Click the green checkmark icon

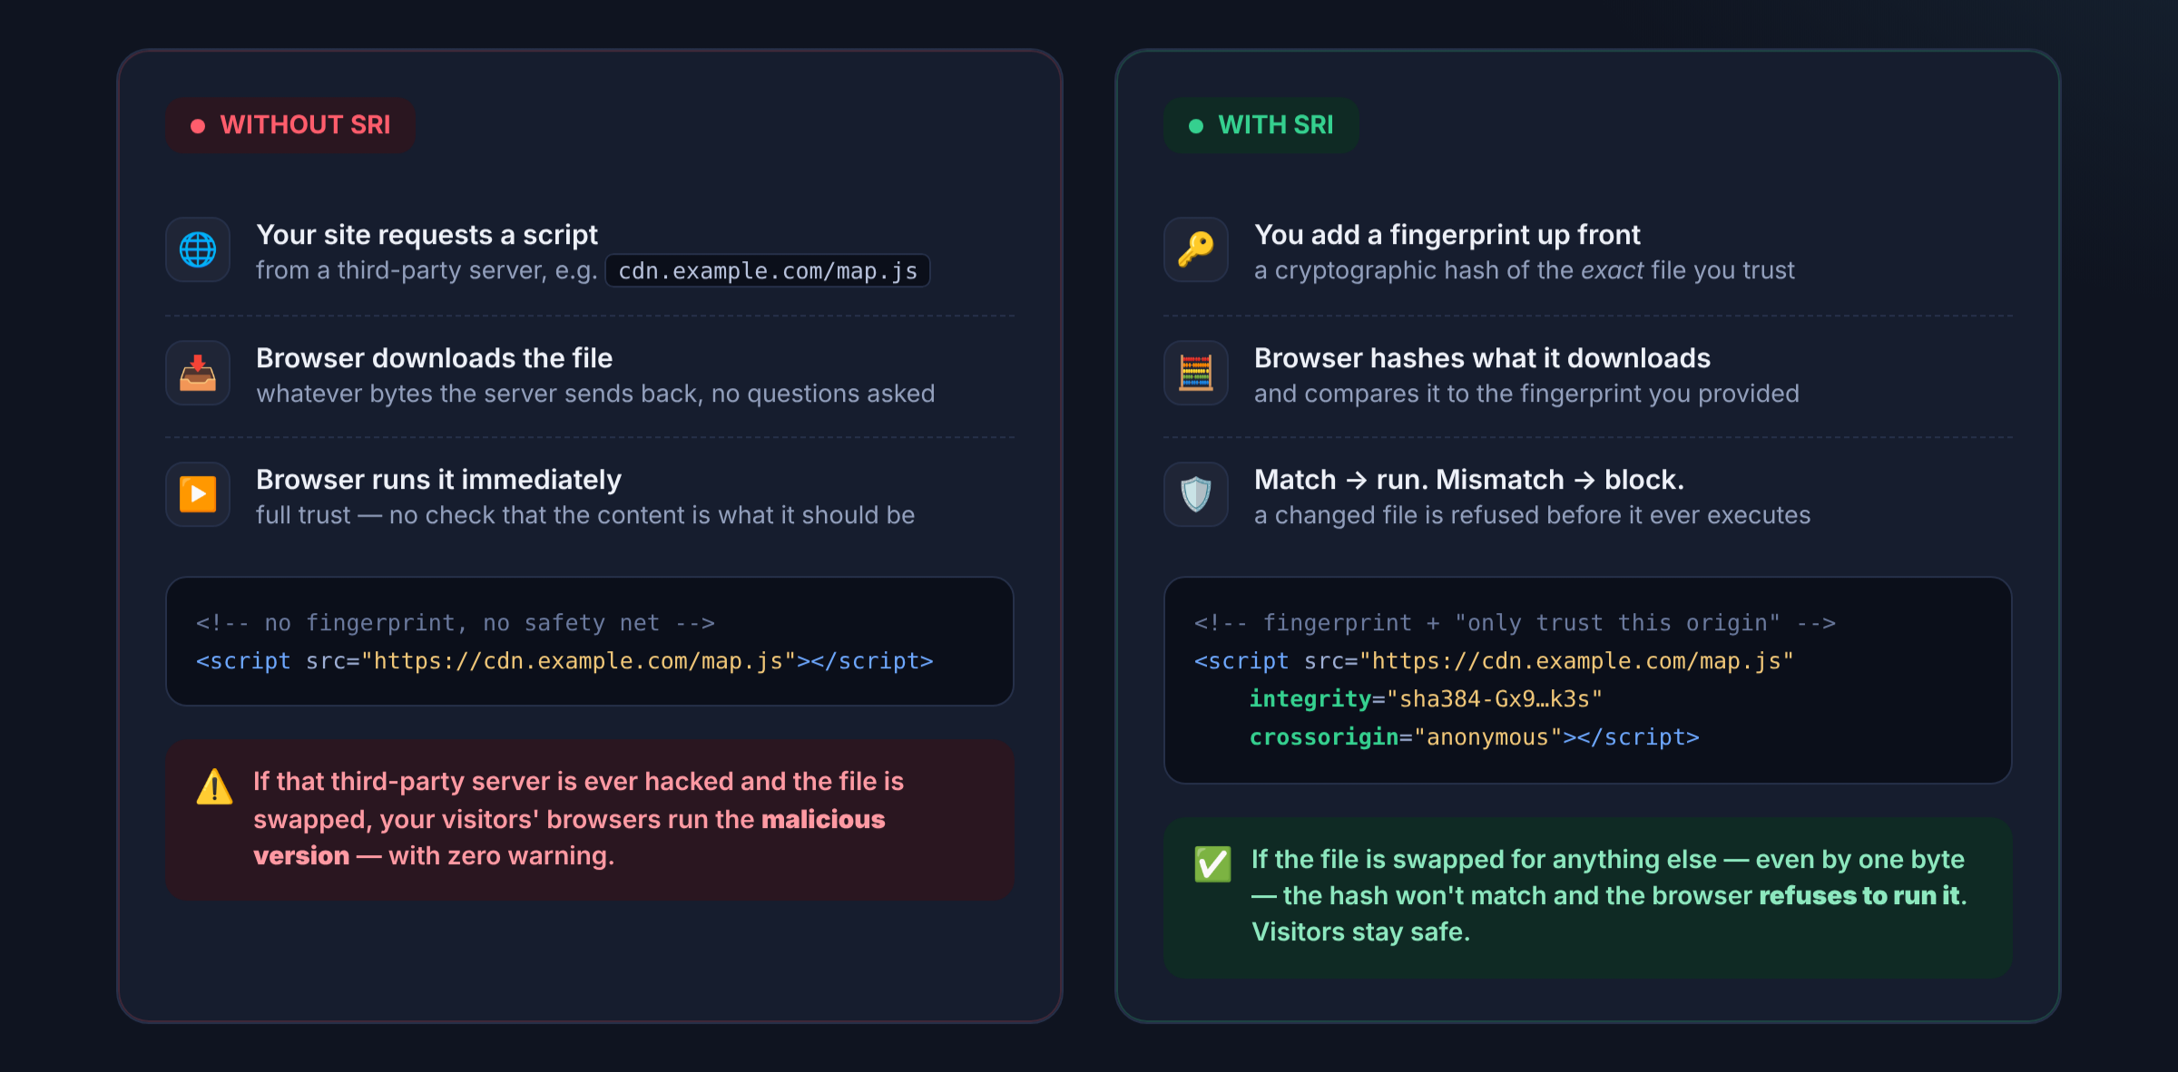[1213, 863]
